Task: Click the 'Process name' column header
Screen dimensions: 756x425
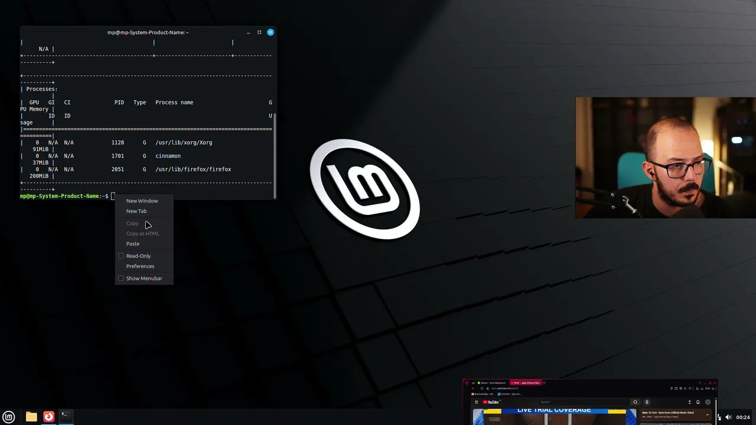Action: click(174, 102)
